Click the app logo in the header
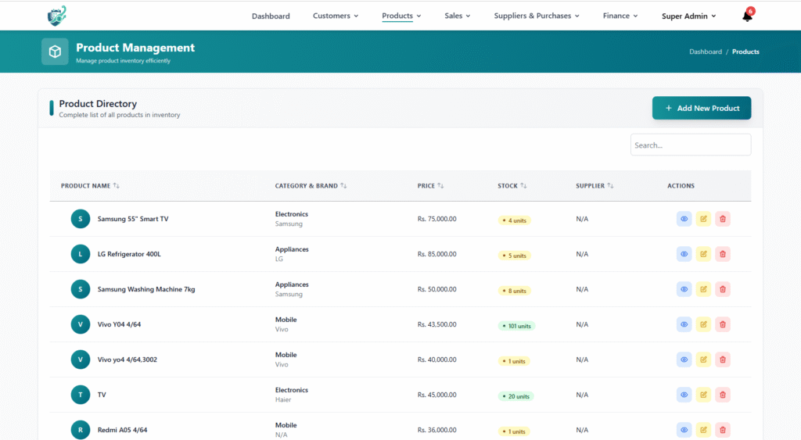This screenshot has width=801, height=440. (57, 16)
